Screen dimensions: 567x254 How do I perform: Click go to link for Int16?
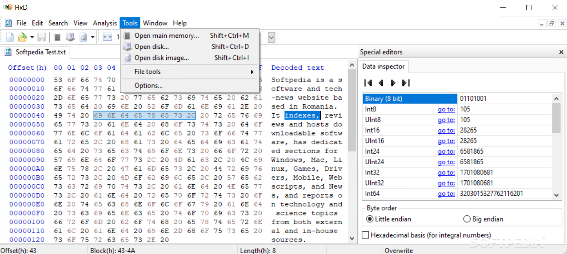tap(446, 131)
